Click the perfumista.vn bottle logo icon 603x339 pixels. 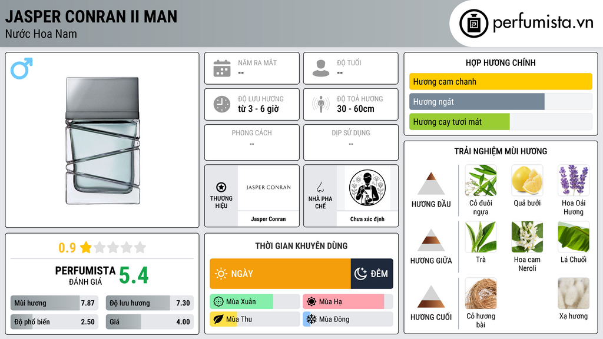click(473, 24)
